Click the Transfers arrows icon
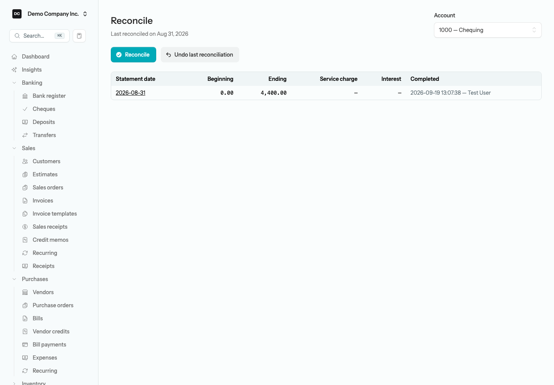 click(x=25, y=135)
